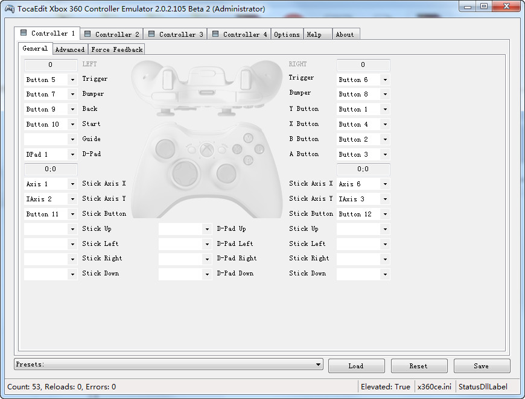Select the General sub-tab
525x399 pixels.
(35, 48)
